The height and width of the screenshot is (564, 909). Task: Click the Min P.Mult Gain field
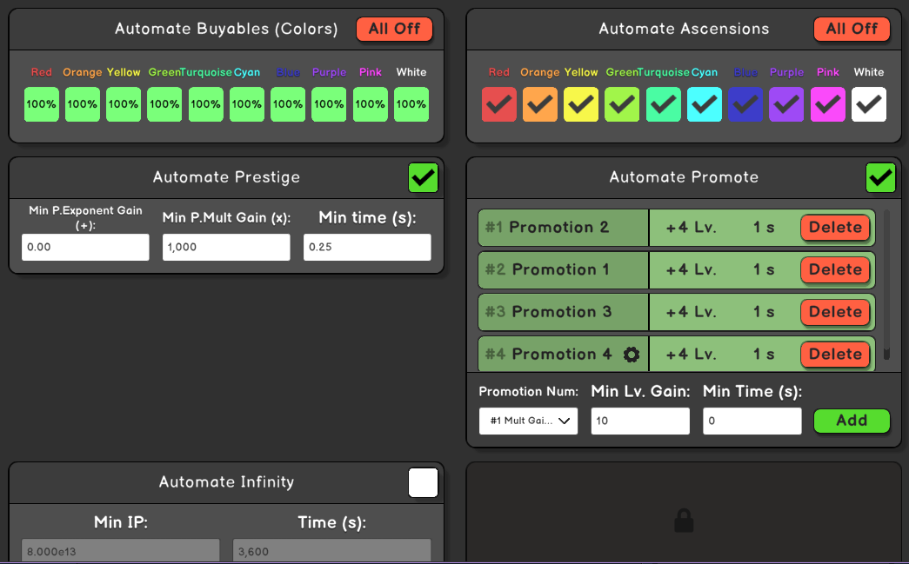pos(226,248)
